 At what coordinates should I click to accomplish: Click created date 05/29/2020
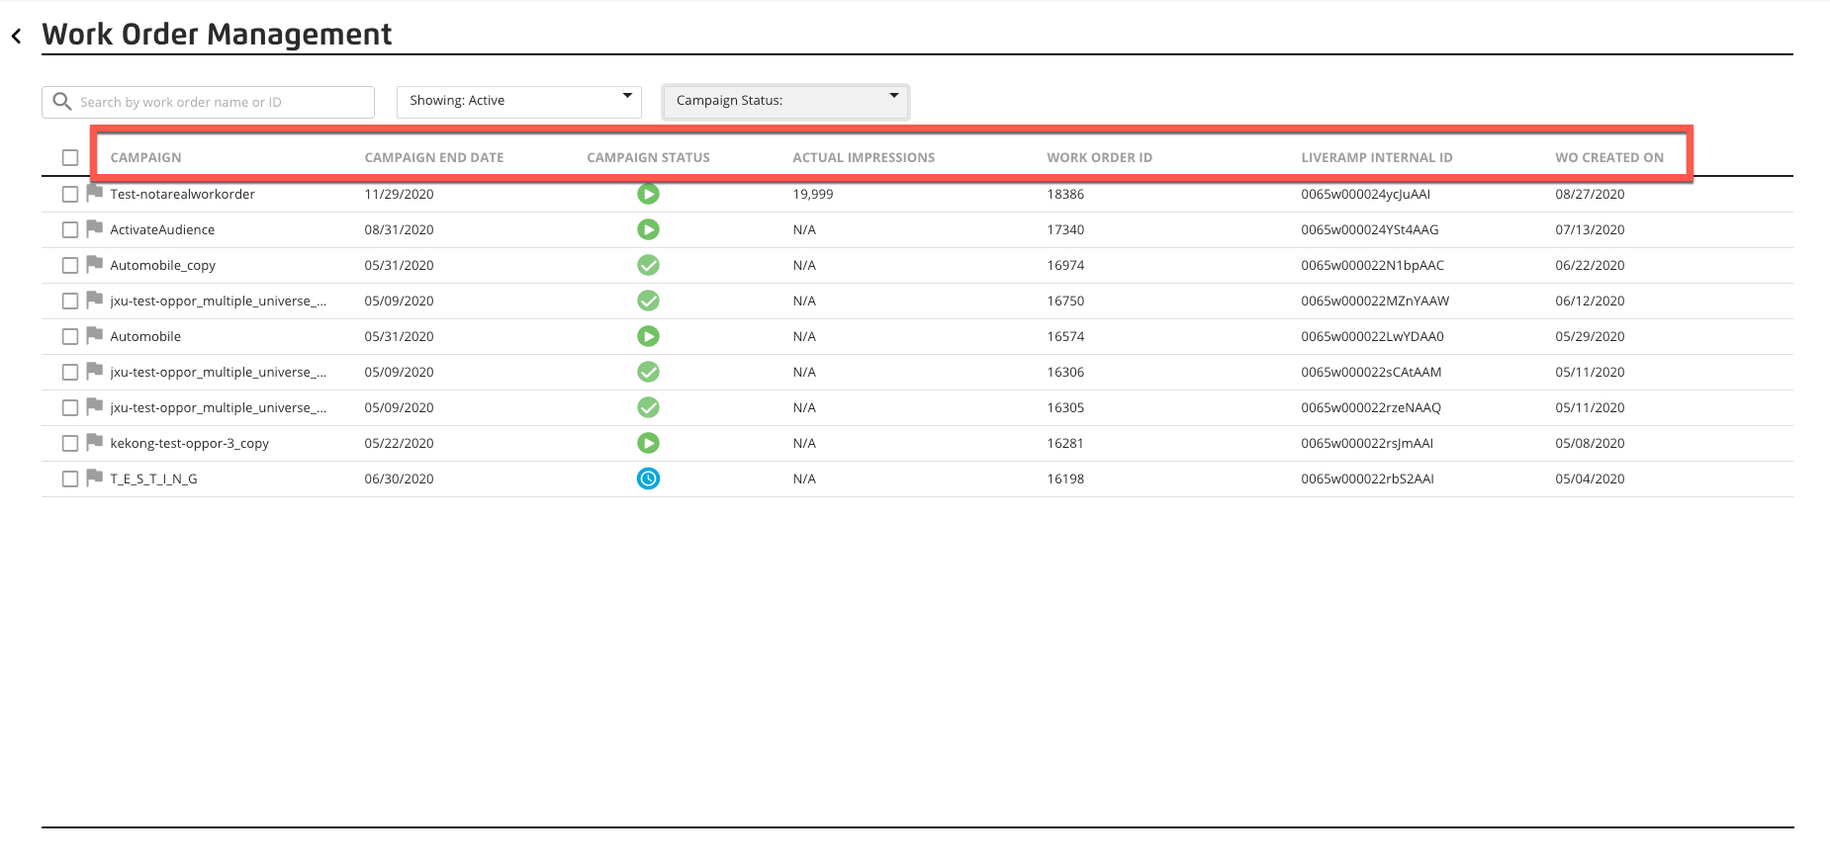coord(1590,336)
